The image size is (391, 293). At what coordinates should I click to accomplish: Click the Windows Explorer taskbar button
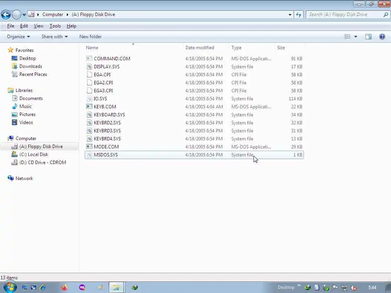point(116,287)
